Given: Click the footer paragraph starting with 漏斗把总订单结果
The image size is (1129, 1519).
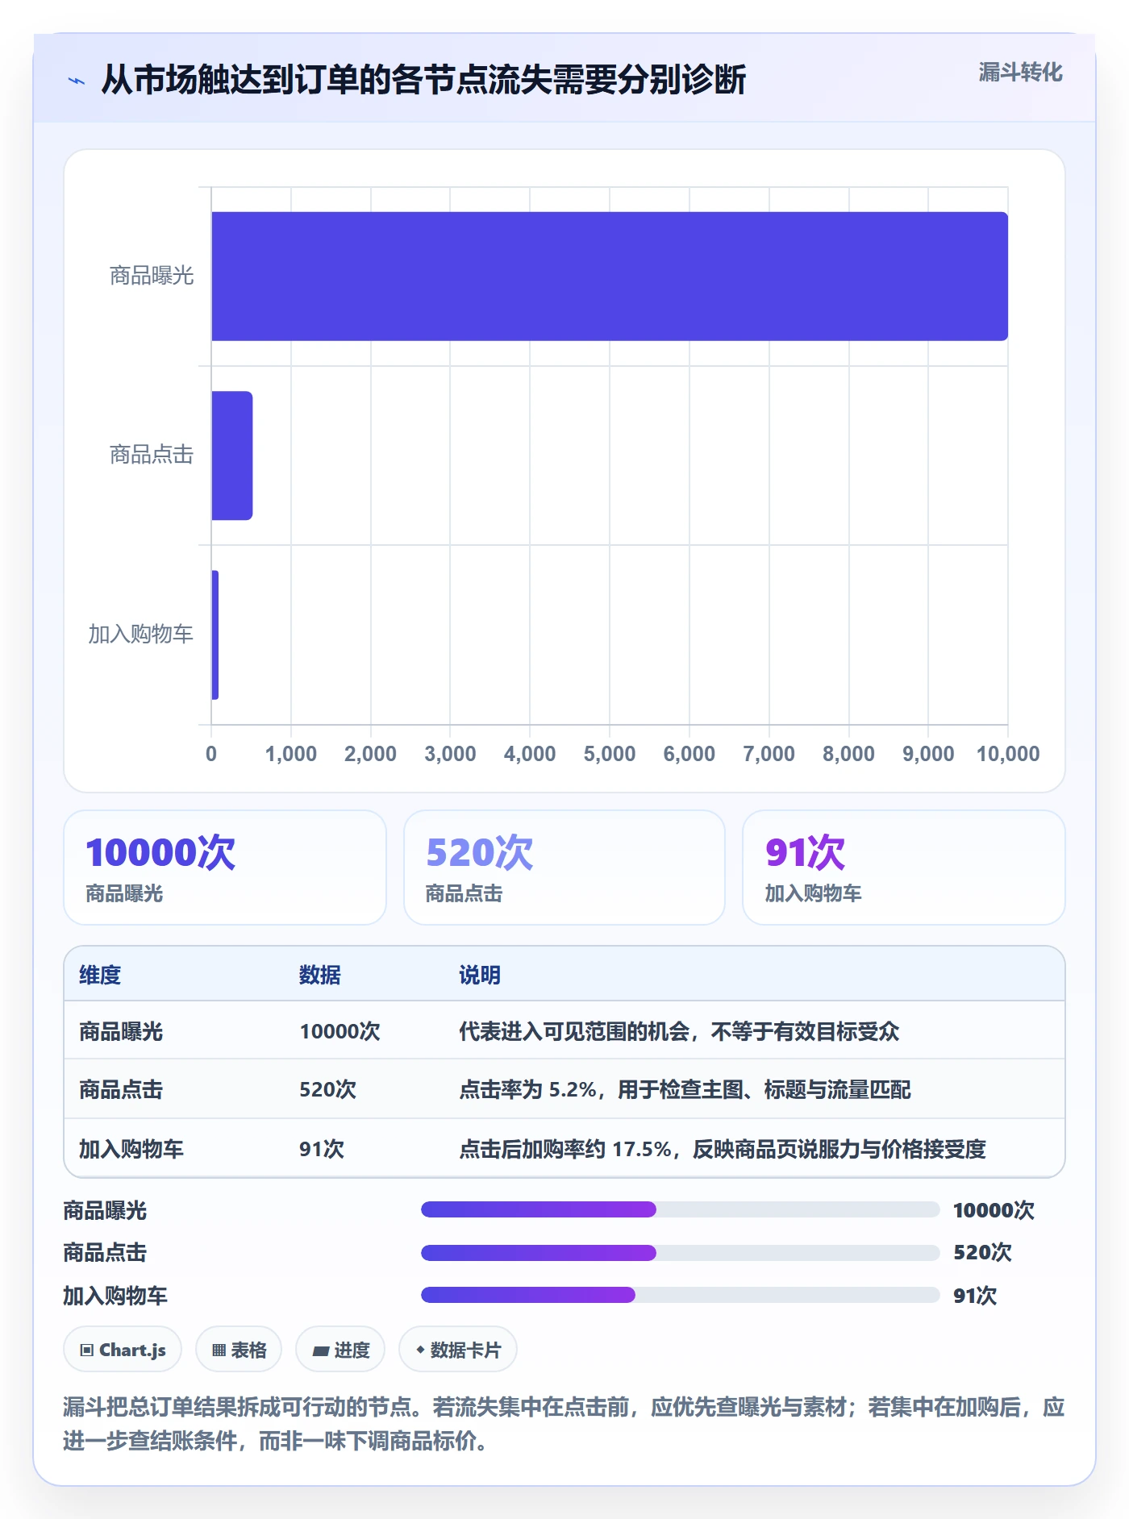Looking at the screenshot, I should pyautogui.click(x=564, y=1424).
